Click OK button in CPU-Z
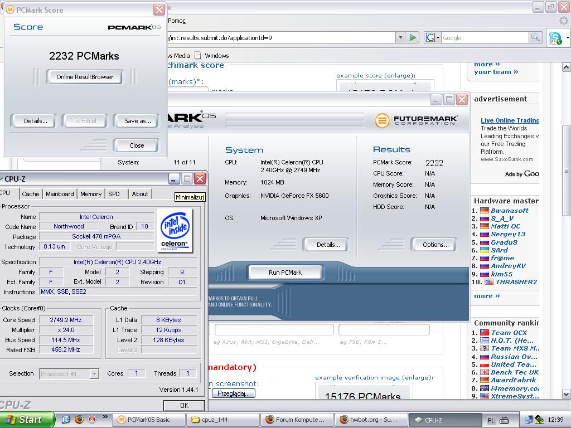571x428 pixels. coord(184,406)
